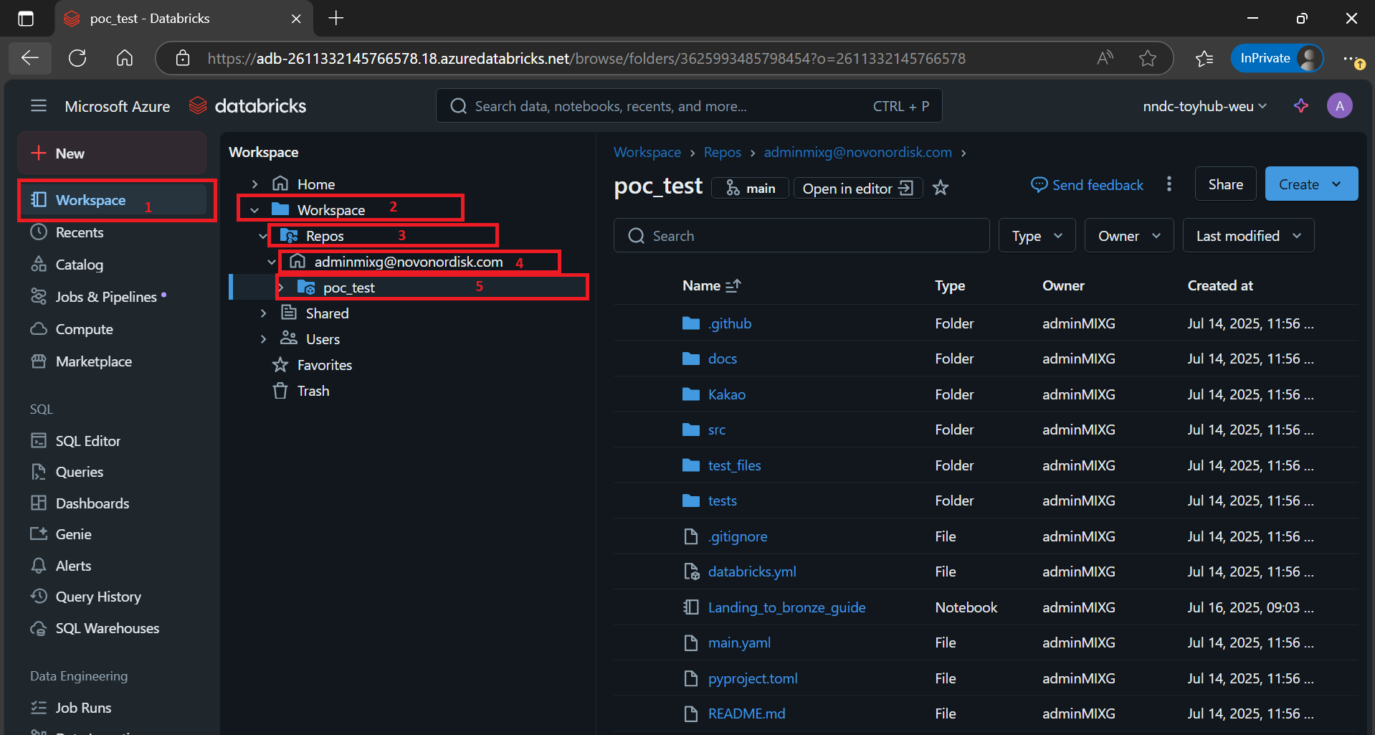
Task: Open the Kakao folder
Action: tap(727, 394)
